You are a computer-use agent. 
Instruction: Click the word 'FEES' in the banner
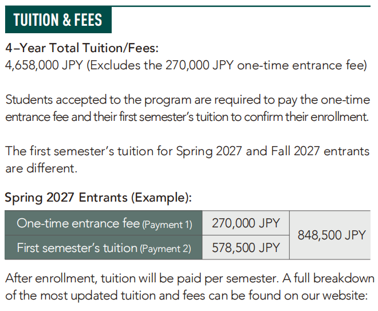[88, 20]
